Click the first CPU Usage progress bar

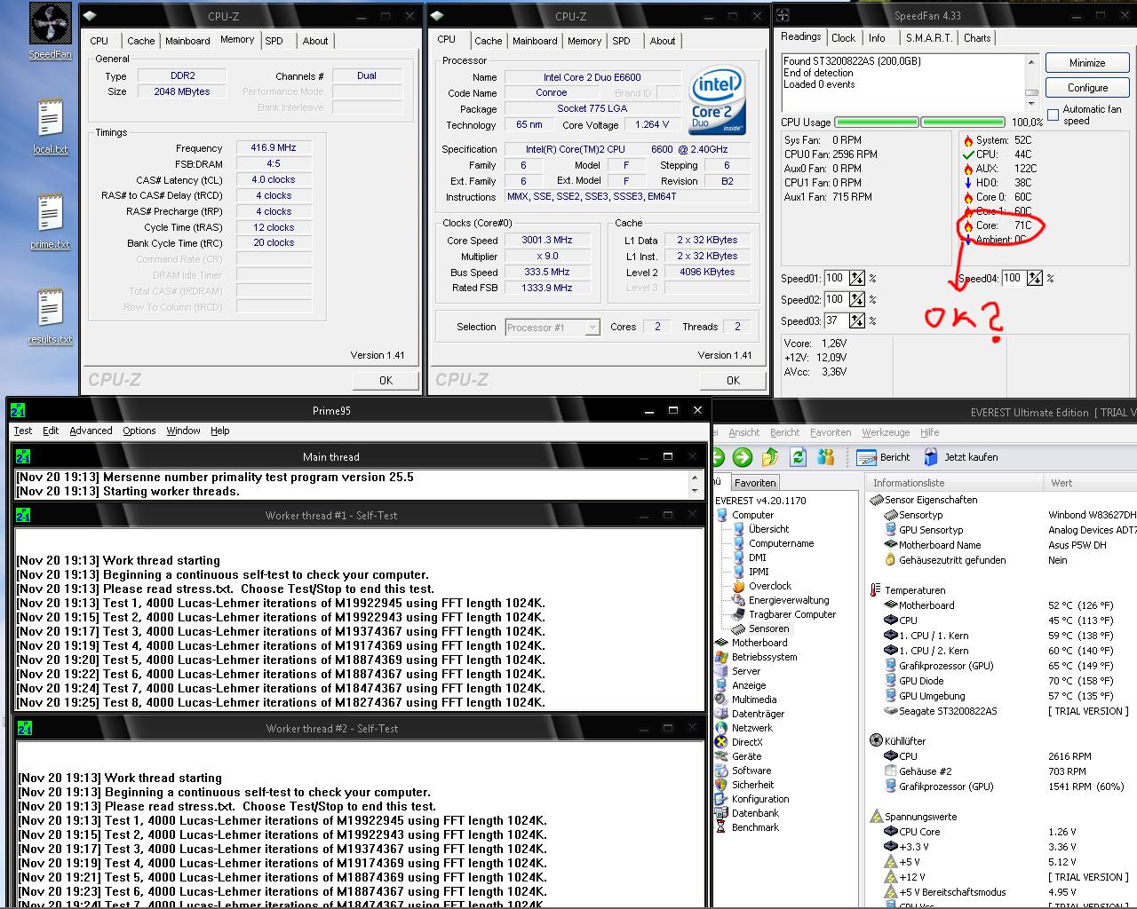(877, 123)
